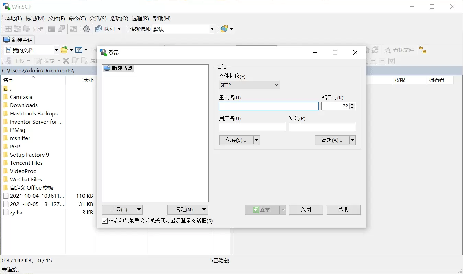Click the 权限 column header in remote panel
This screenshot has height=274, width=463.
pyautogui.click(x=409, y=80)
